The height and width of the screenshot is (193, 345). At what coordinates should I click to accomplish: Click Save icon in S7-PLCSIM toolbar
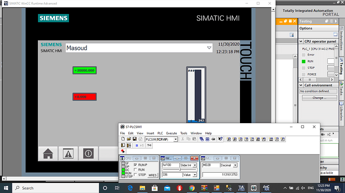pos(134,139)
